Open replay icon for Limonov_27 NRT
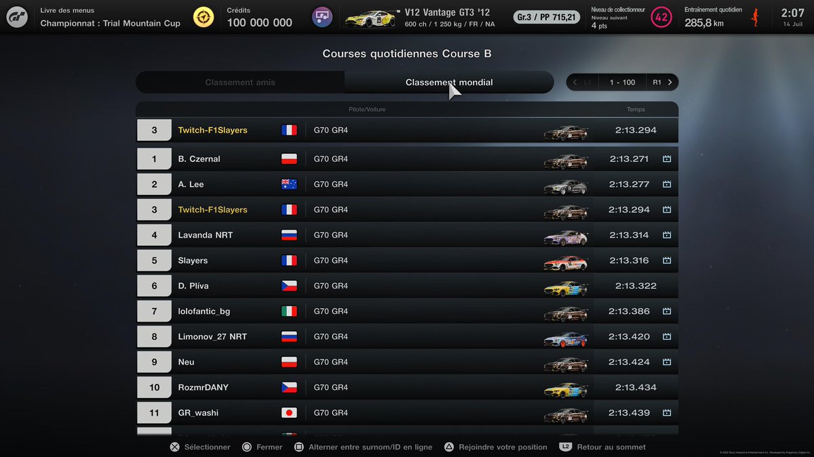Image resolution: width=814 pixels, height=457 pixels. click(x=667, y=336)
